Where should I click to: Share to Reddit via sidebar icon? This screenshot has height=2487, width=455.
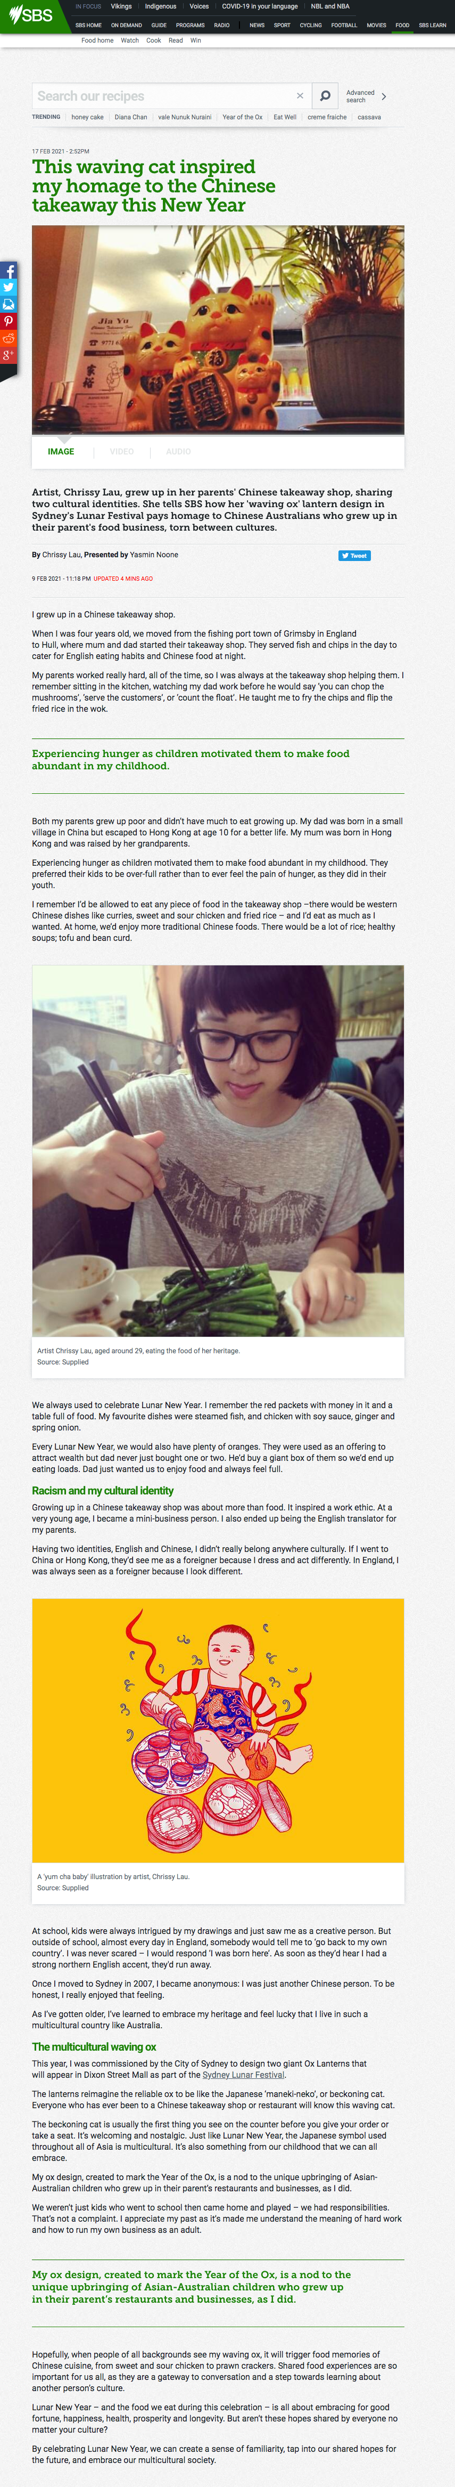pyautogui.click(x=7, y=339)
